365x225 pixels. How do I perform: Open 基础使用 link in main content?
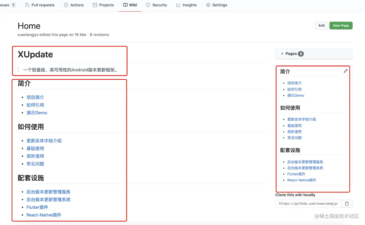(35, 148)
